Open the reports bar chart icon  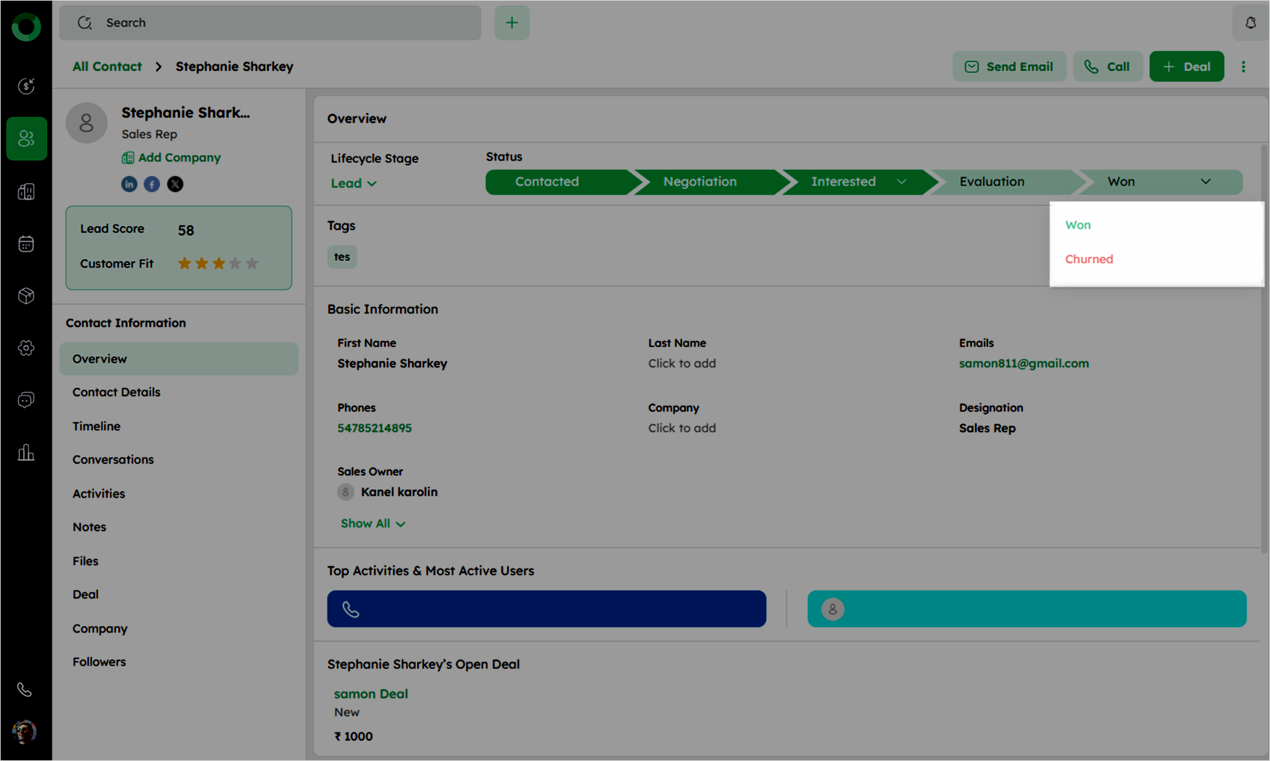pos(26,453)
